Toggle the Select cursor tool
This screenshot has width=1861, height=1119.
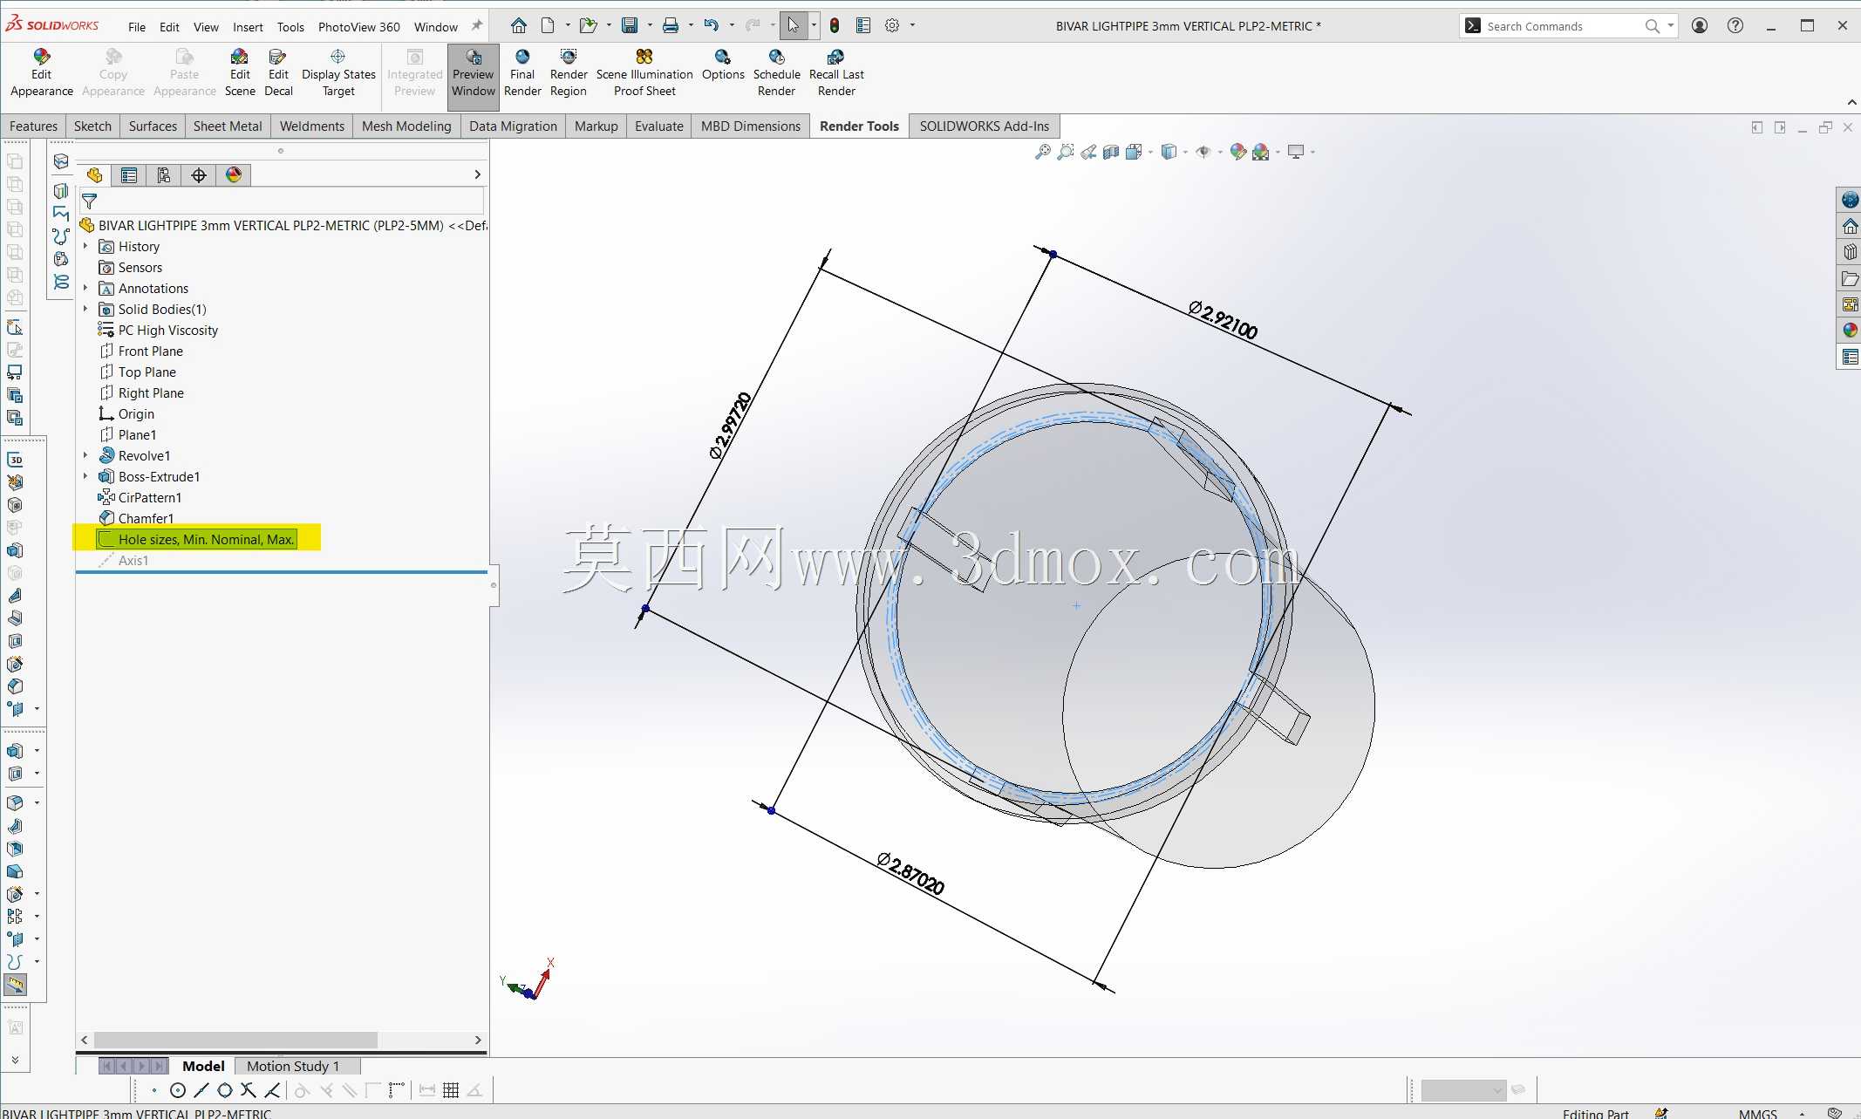tap(794, 25)
